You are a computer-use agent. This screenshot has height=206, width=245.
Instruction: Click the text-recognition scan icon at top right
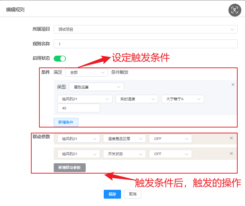coord(235,10)
